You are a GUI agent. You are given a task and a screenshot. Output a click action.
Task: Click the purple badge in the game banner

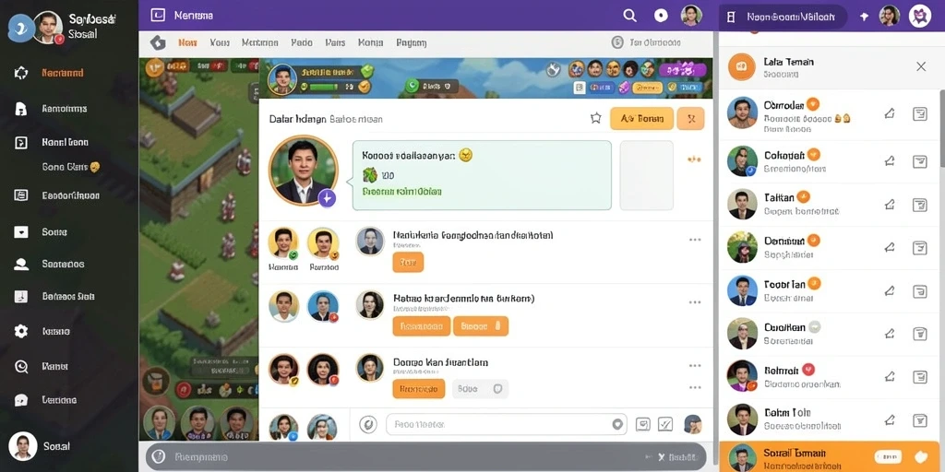pyautogui.click(x=682, y=70)
